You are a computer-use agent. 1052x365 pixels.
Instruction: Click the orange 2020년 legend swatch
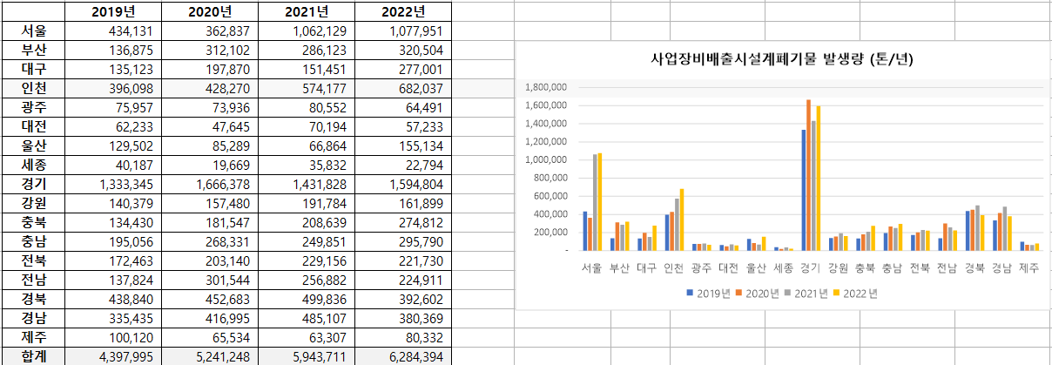[739, 293]
